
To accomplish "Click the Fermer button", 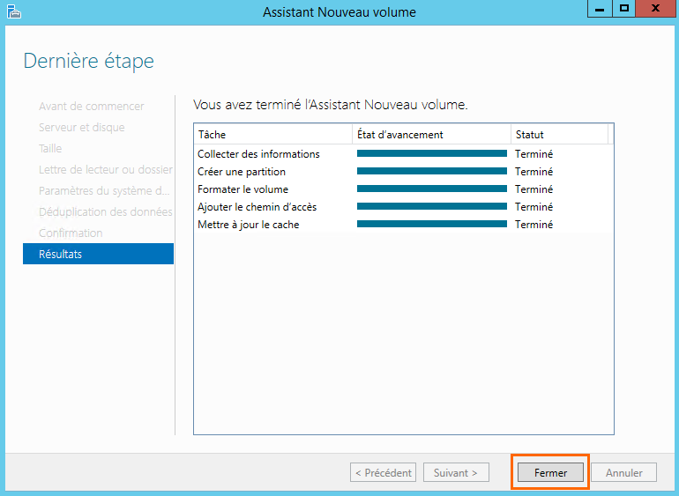I will pos(550,473).
